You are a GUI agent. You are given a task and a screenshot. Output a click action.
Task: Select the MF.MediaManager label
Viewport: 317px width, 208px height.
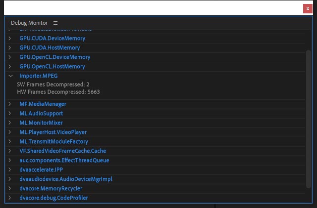click(43, 104)
